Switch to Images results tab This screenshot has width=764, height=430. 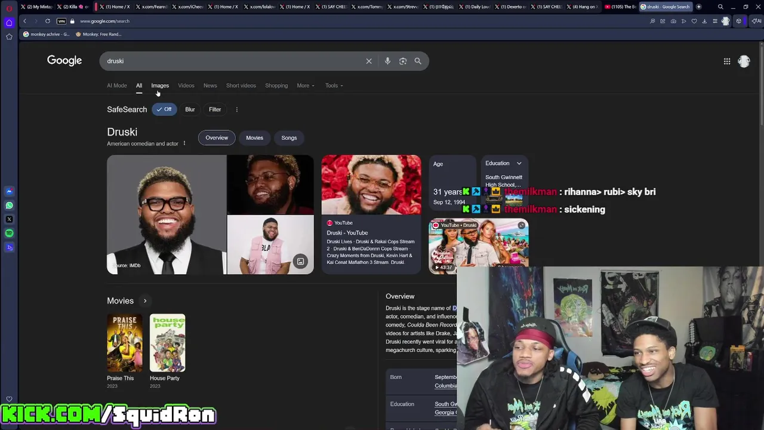click(160, 85)
